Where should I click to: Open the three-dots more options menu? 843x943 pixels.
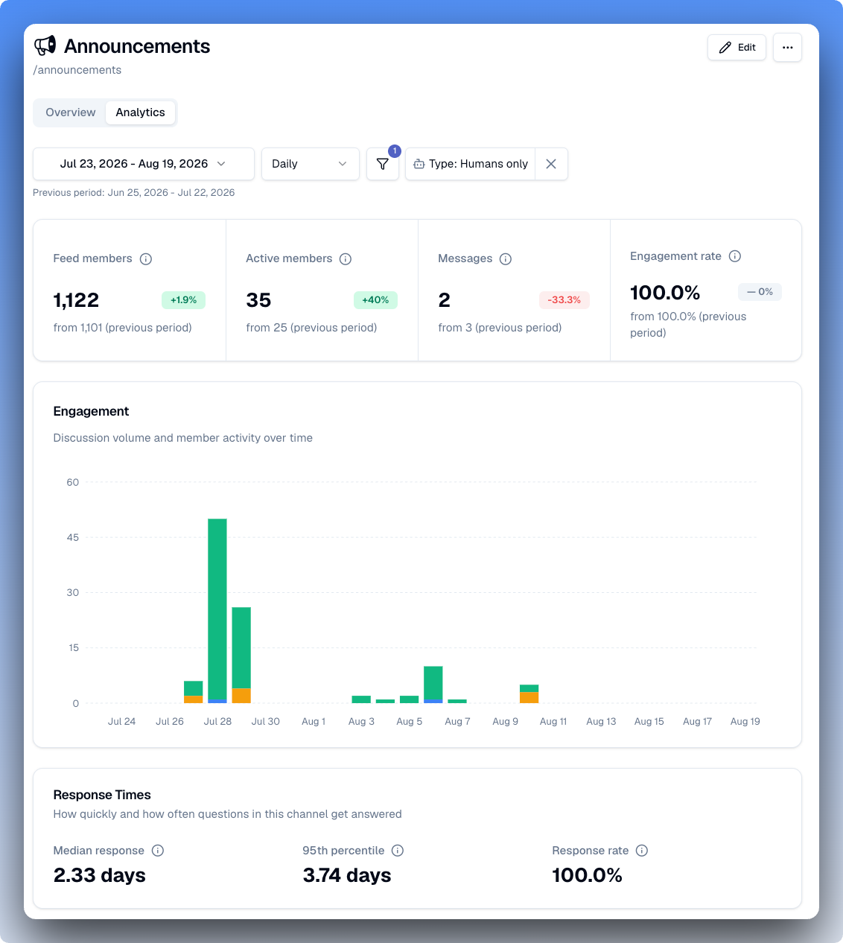787,47
